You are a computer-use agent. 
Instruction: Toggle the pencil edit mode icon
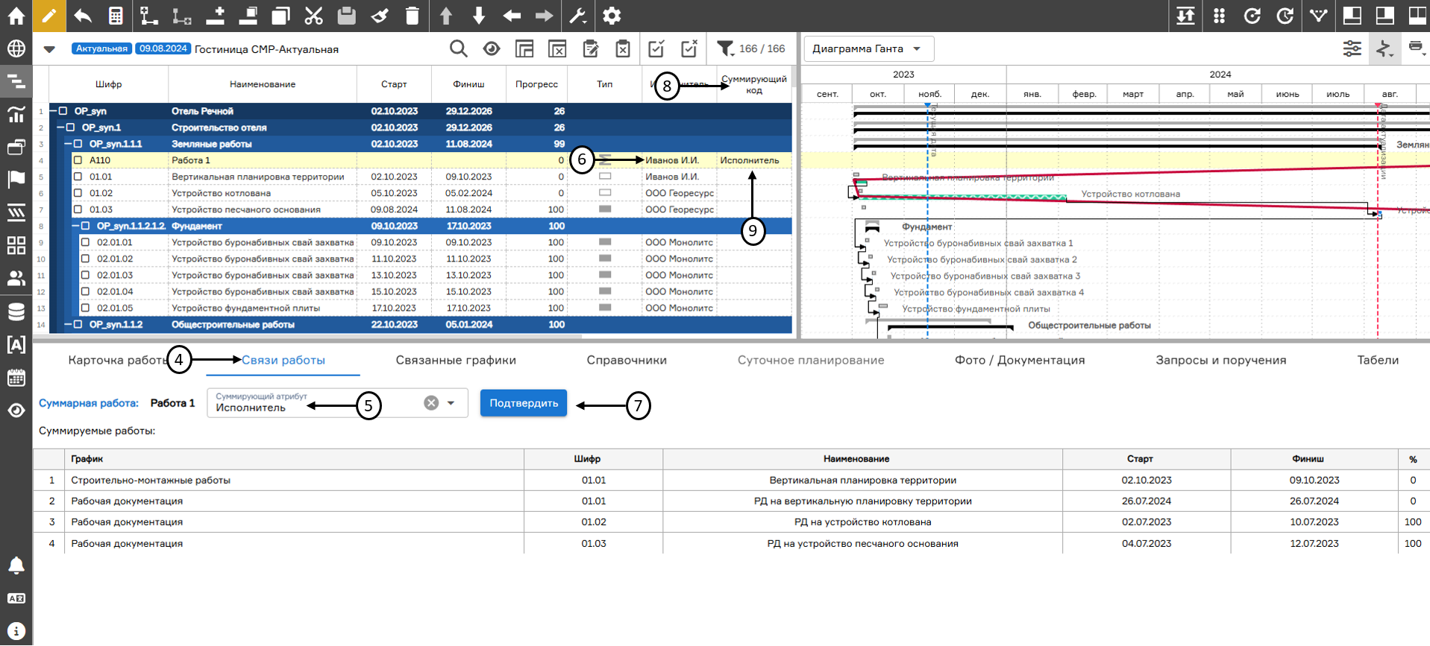click(48, 16)
